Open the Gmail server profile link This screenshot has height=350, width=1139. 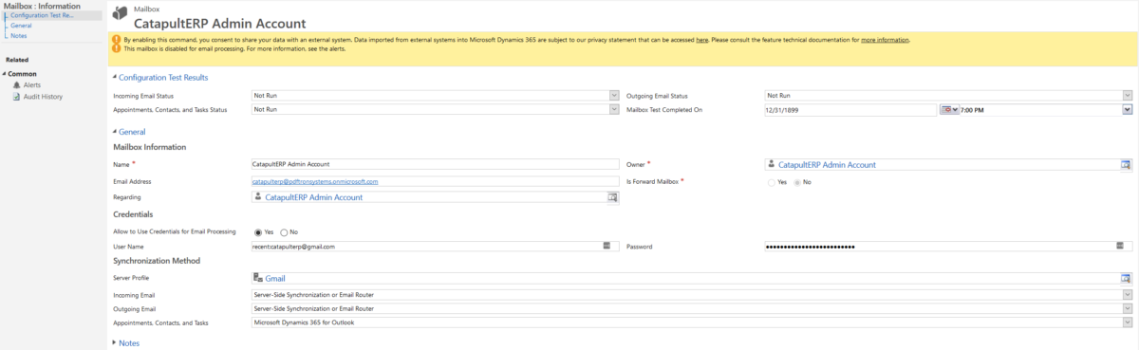275,279
